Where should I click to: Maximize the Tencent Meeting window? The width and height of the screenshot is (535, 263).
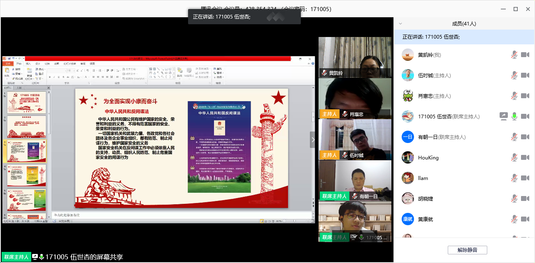(x=515, y=9)
